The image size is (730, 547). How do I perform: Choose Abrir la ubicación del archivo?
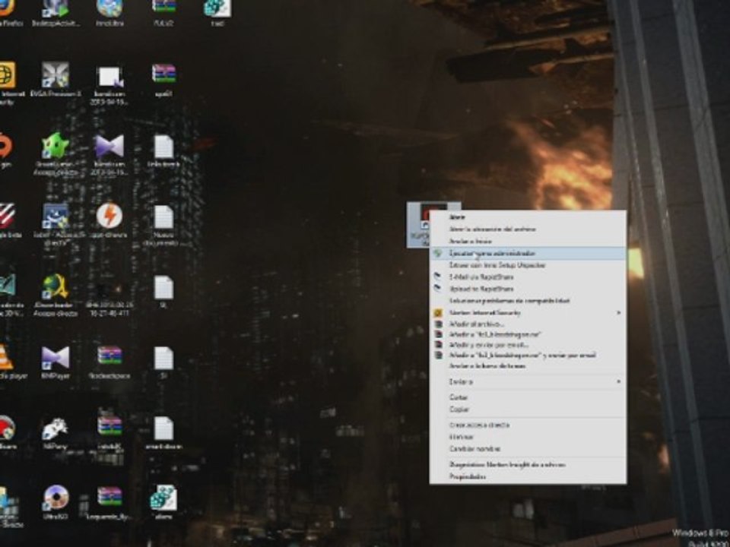tap(528, 229)
